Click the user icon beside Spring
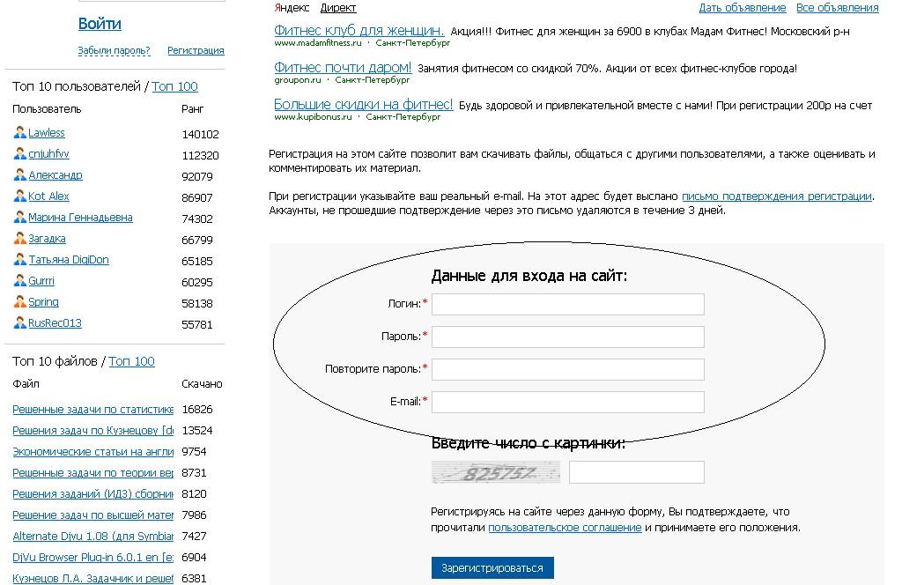 click(19, 301)
